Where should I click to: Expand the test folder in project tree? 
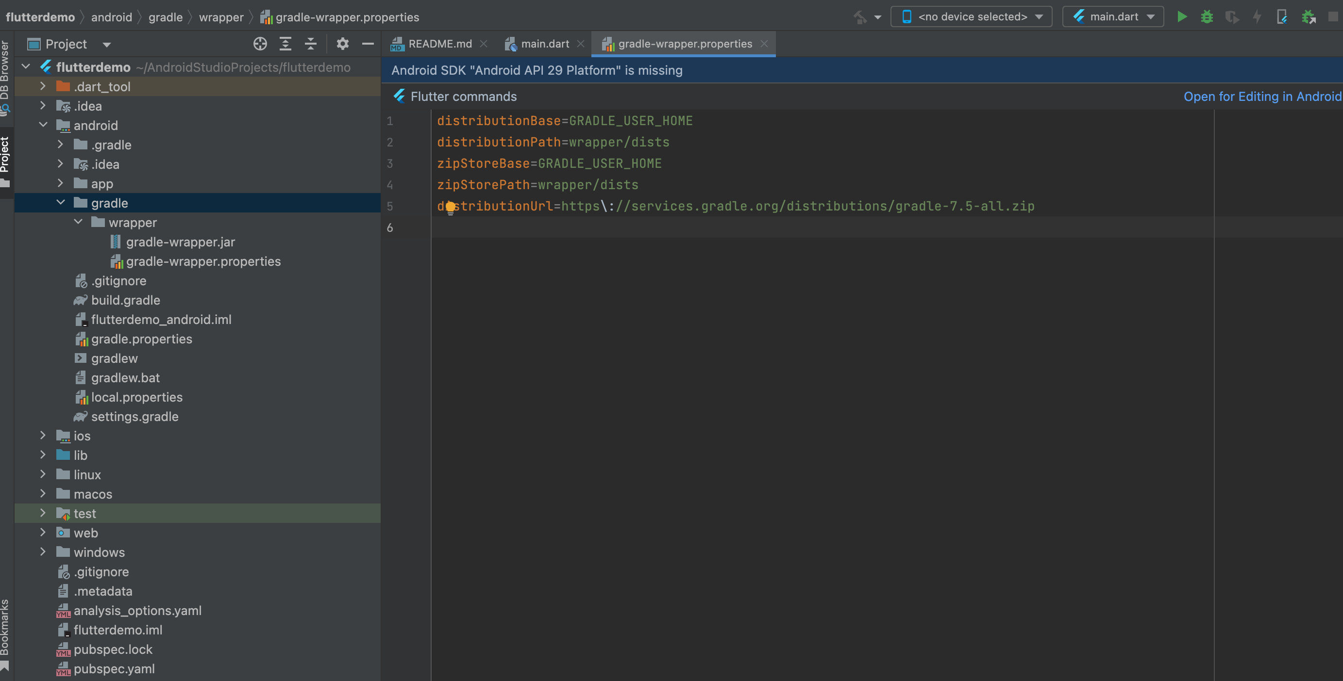(x=42, y=513)
